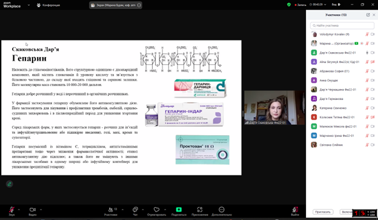This screenshot has height=220, width=378.
Task: Pop out participants panel icon
Action: point(368,15)
